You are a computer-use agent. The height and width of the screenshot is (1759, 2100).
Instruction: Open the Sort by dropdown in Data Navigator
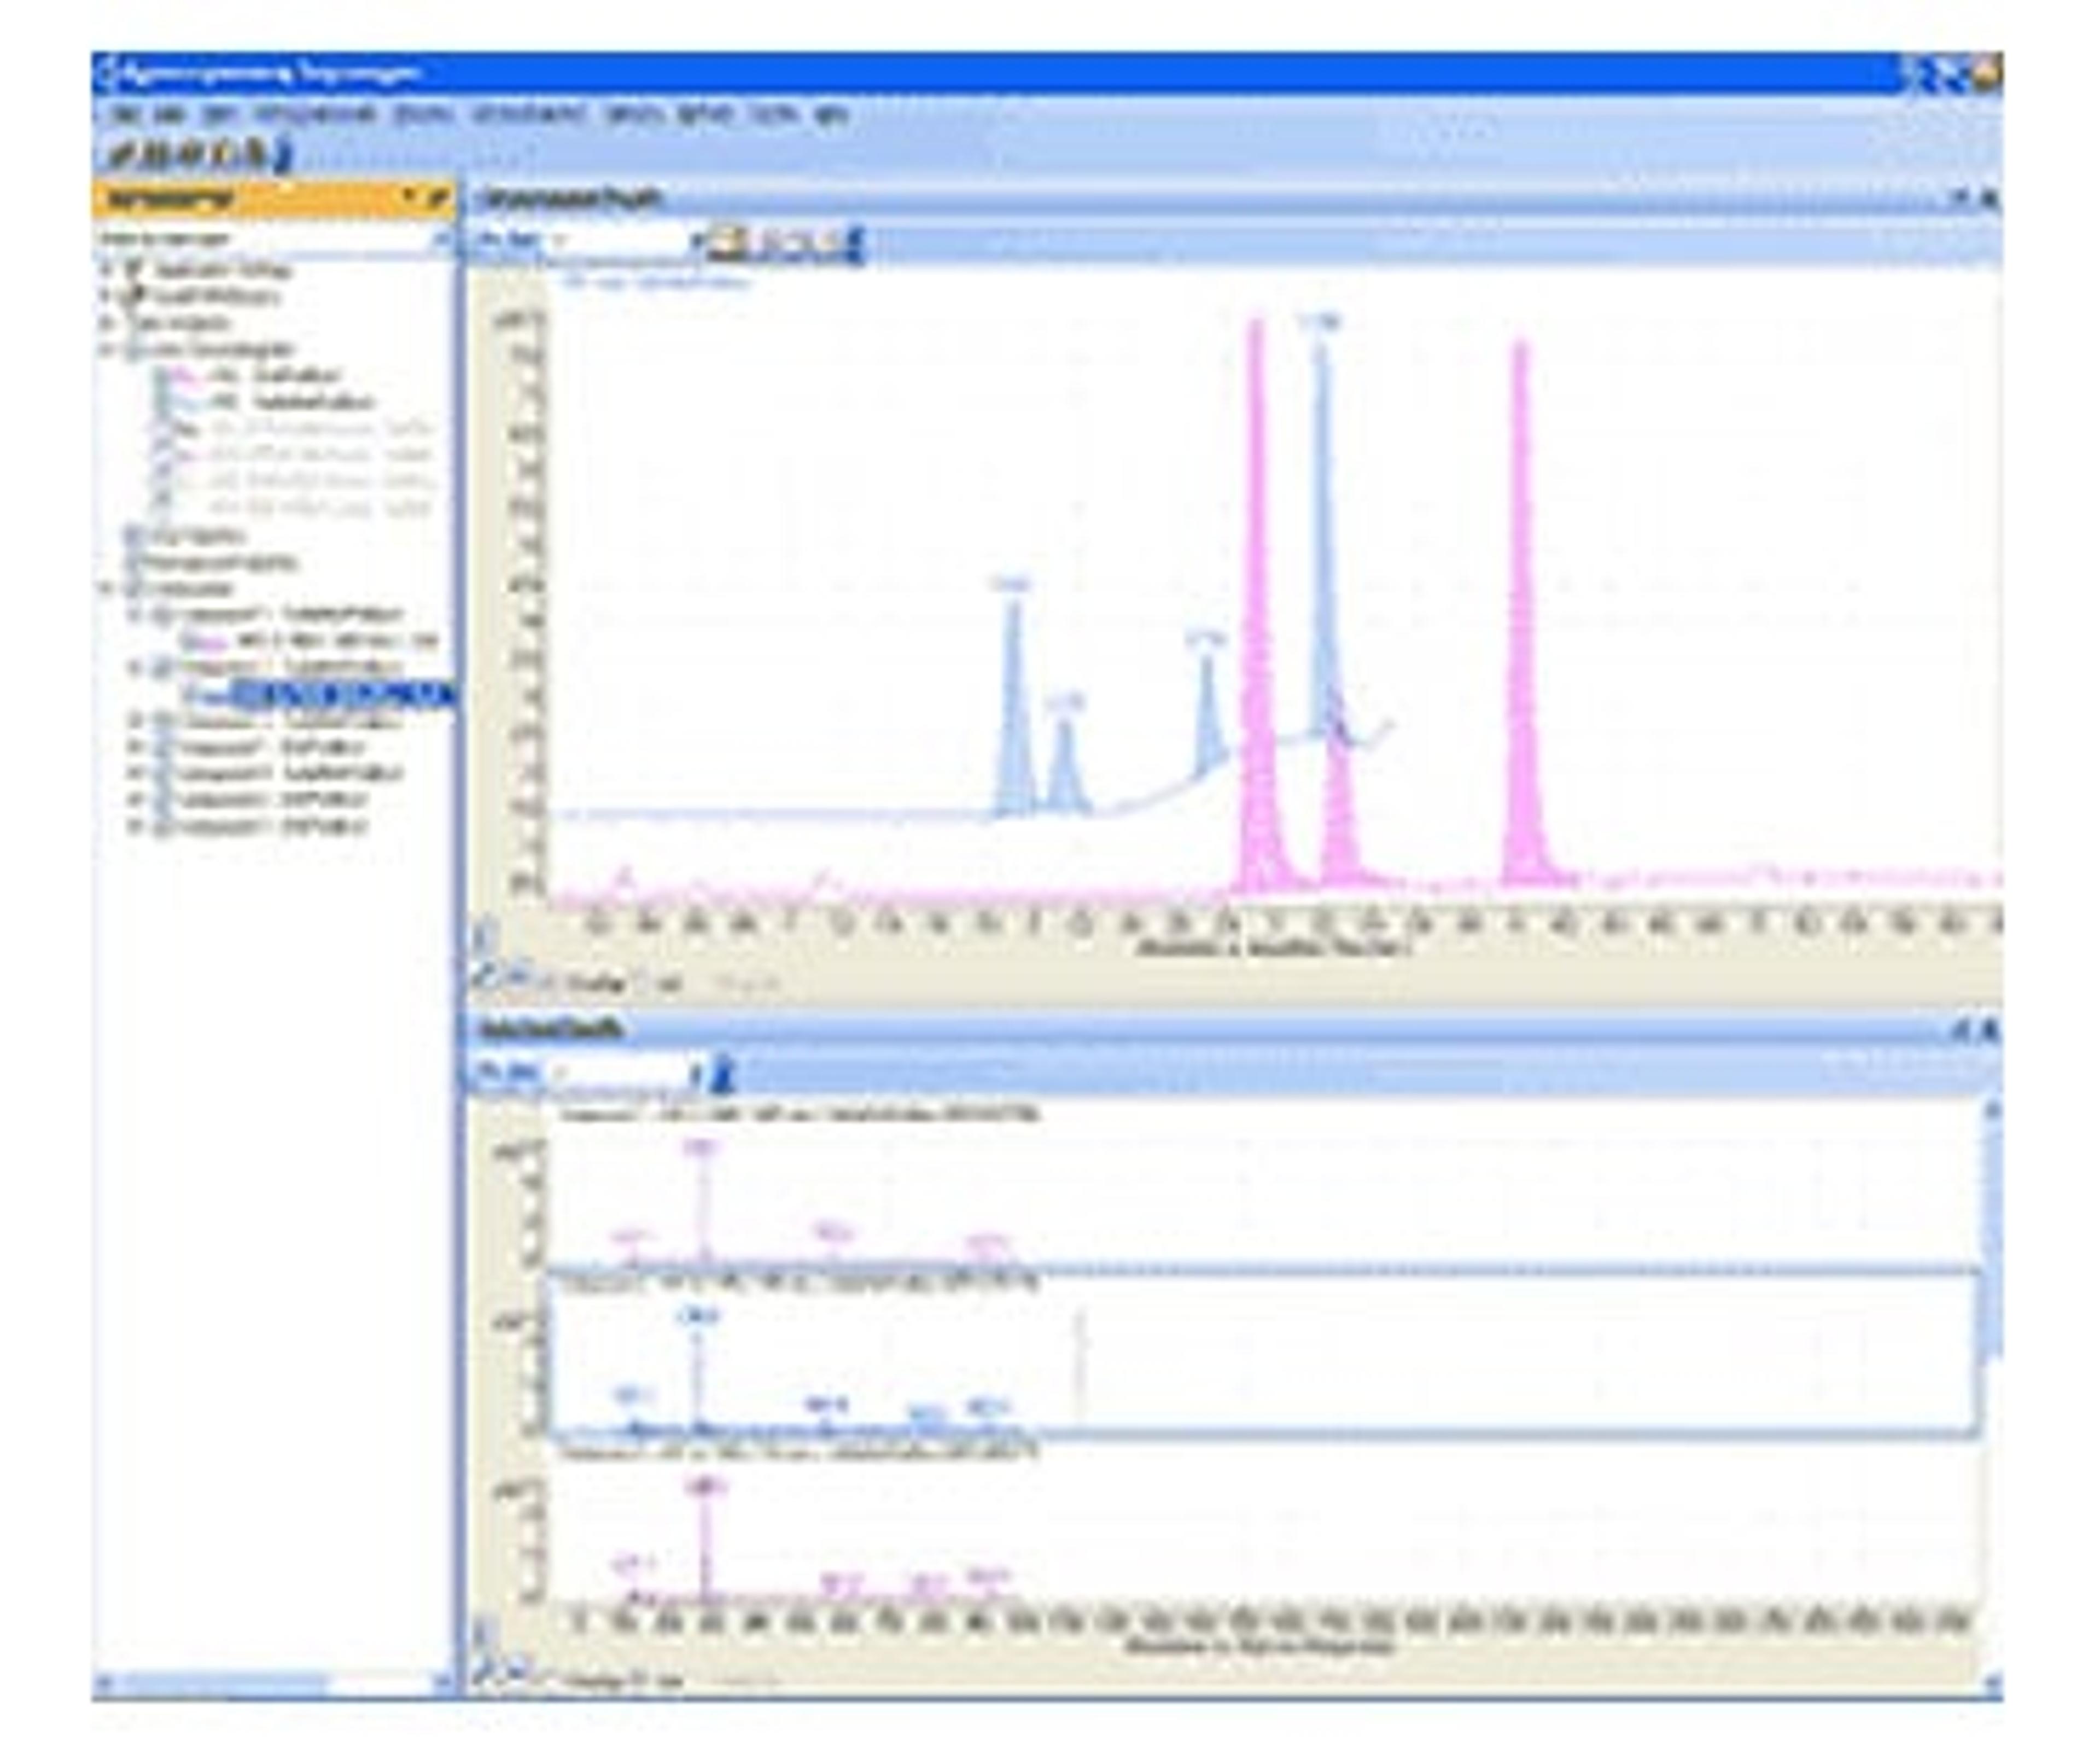tap(439, 239)
